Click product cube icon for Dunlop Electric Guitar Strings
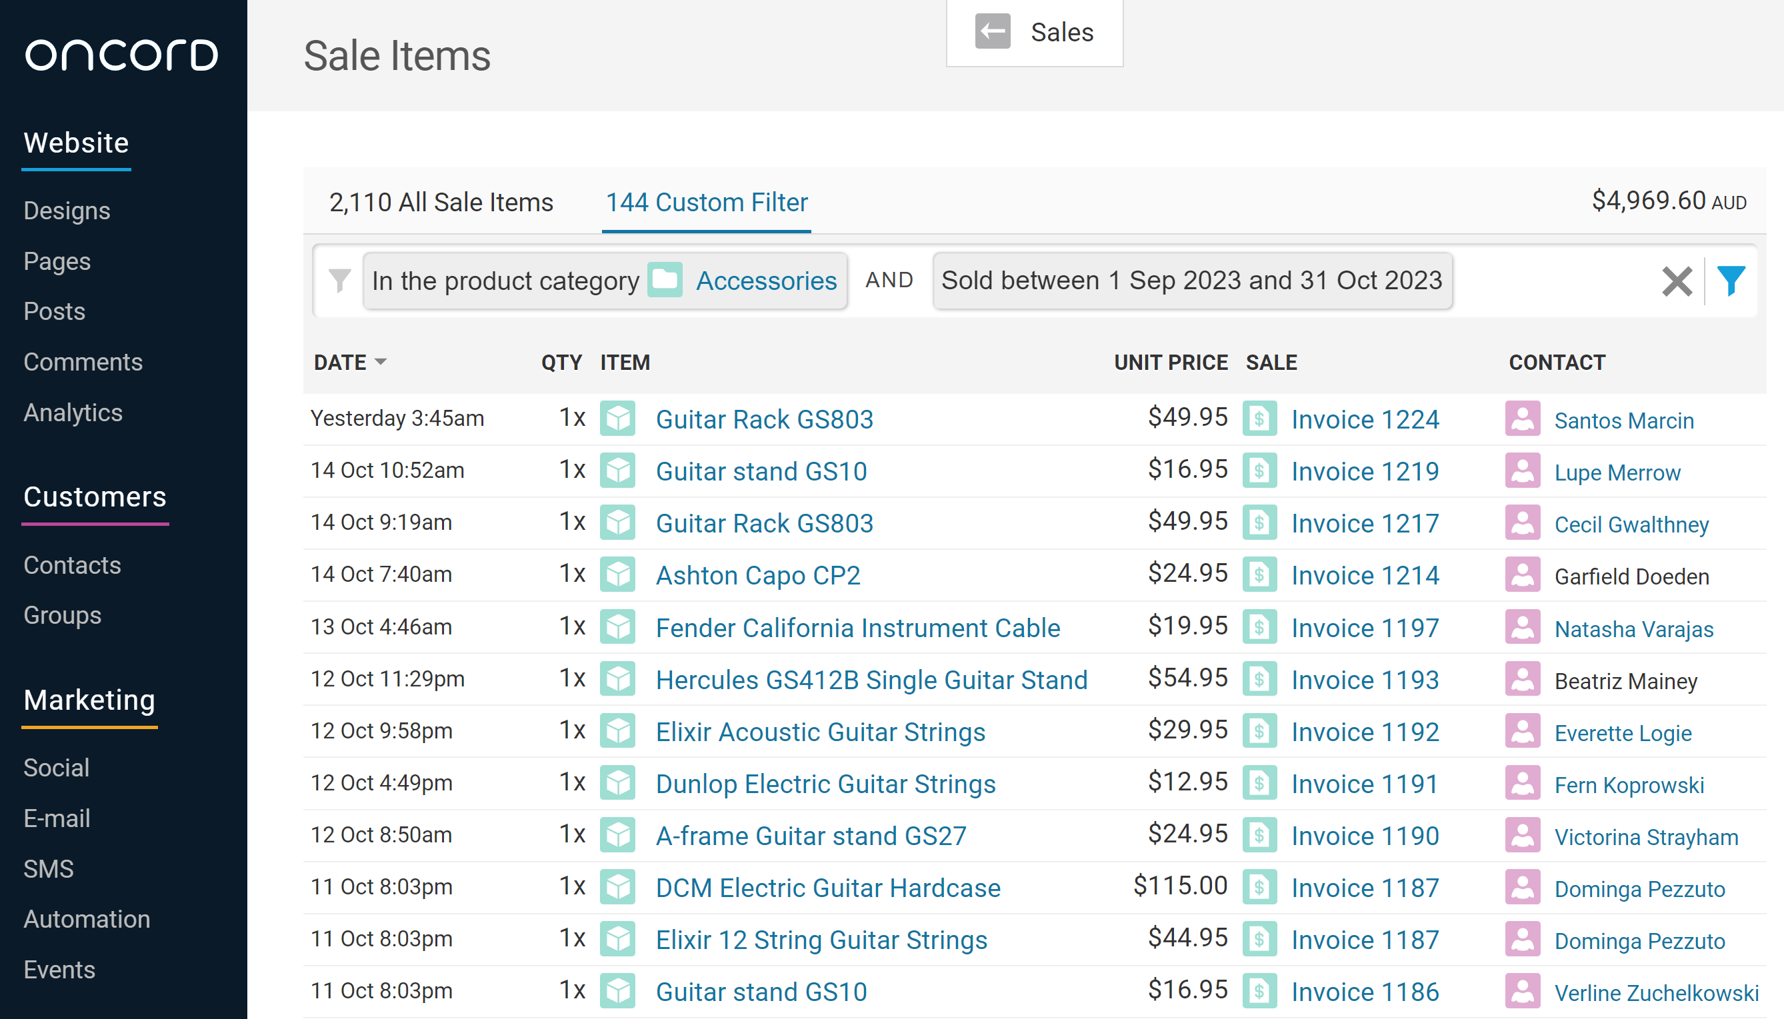This screenshot has width=1784, height=1019. point(617,783)
